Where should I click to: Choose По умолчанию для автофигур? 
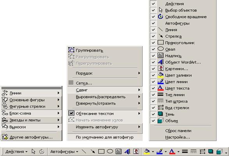pos(105,137)
